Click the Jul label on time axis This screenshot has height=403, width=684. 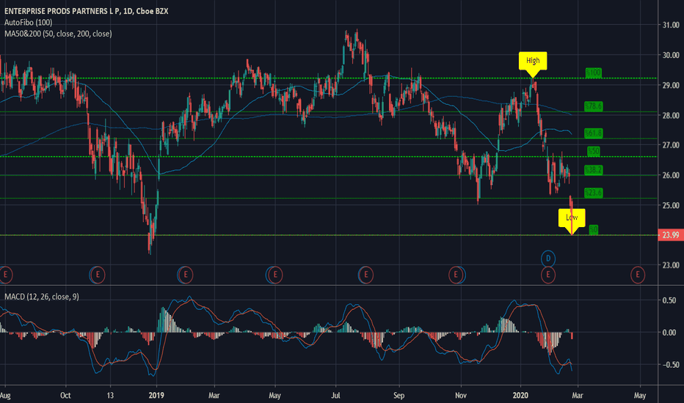pos(336,396)
